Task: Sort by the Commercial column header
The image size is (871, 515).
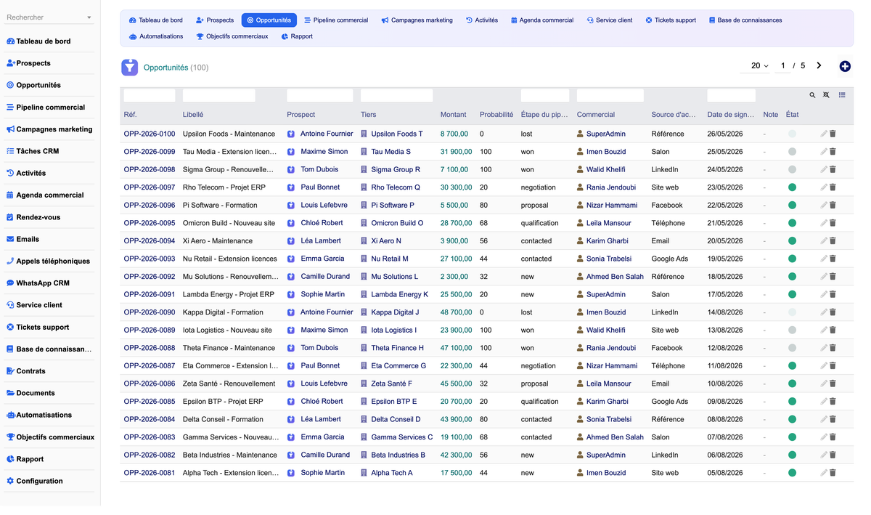Action: [596, 115]
